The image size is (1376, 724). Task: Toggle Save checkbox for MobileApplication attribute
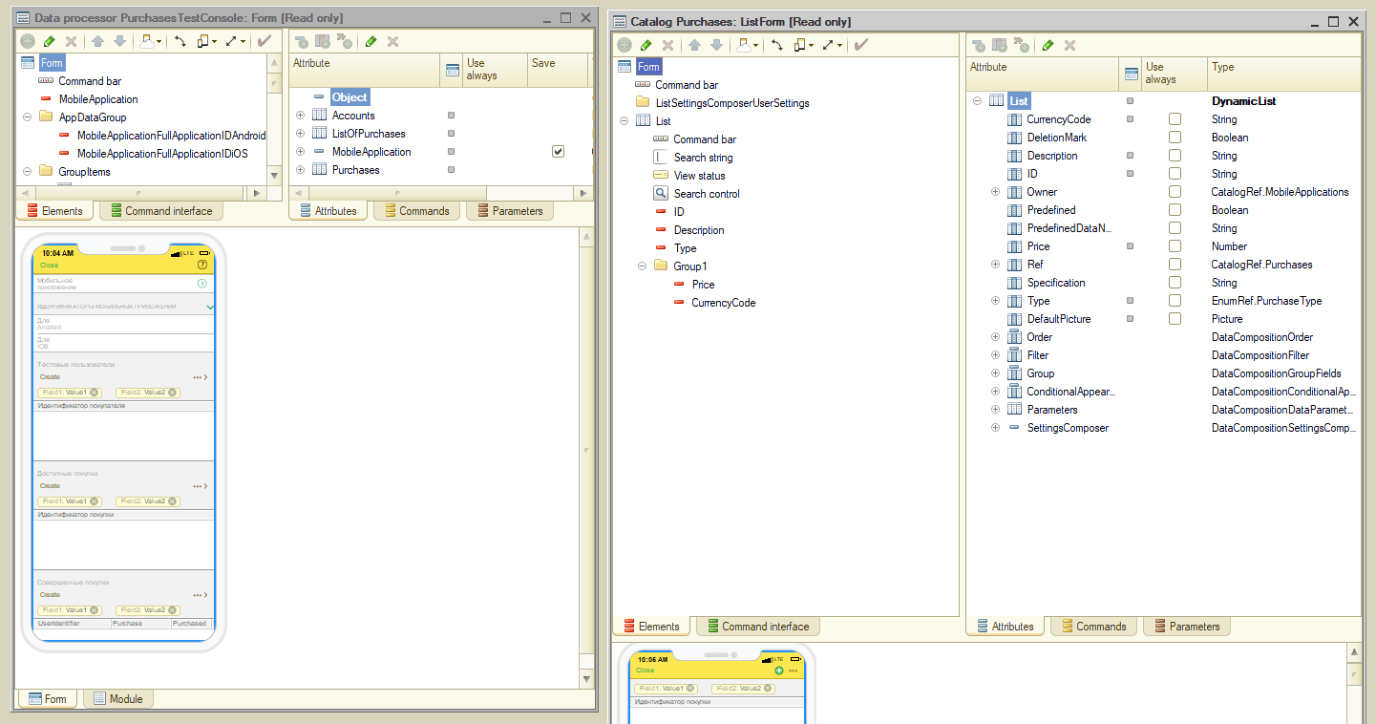click(558, 152)
